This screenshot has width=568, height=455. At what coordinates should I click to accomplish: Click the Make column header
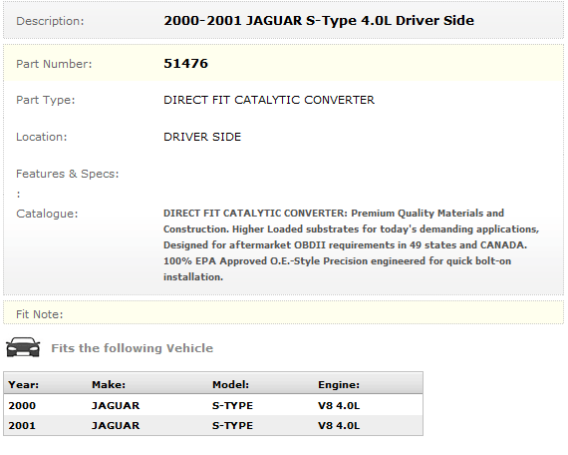point(109,384)
